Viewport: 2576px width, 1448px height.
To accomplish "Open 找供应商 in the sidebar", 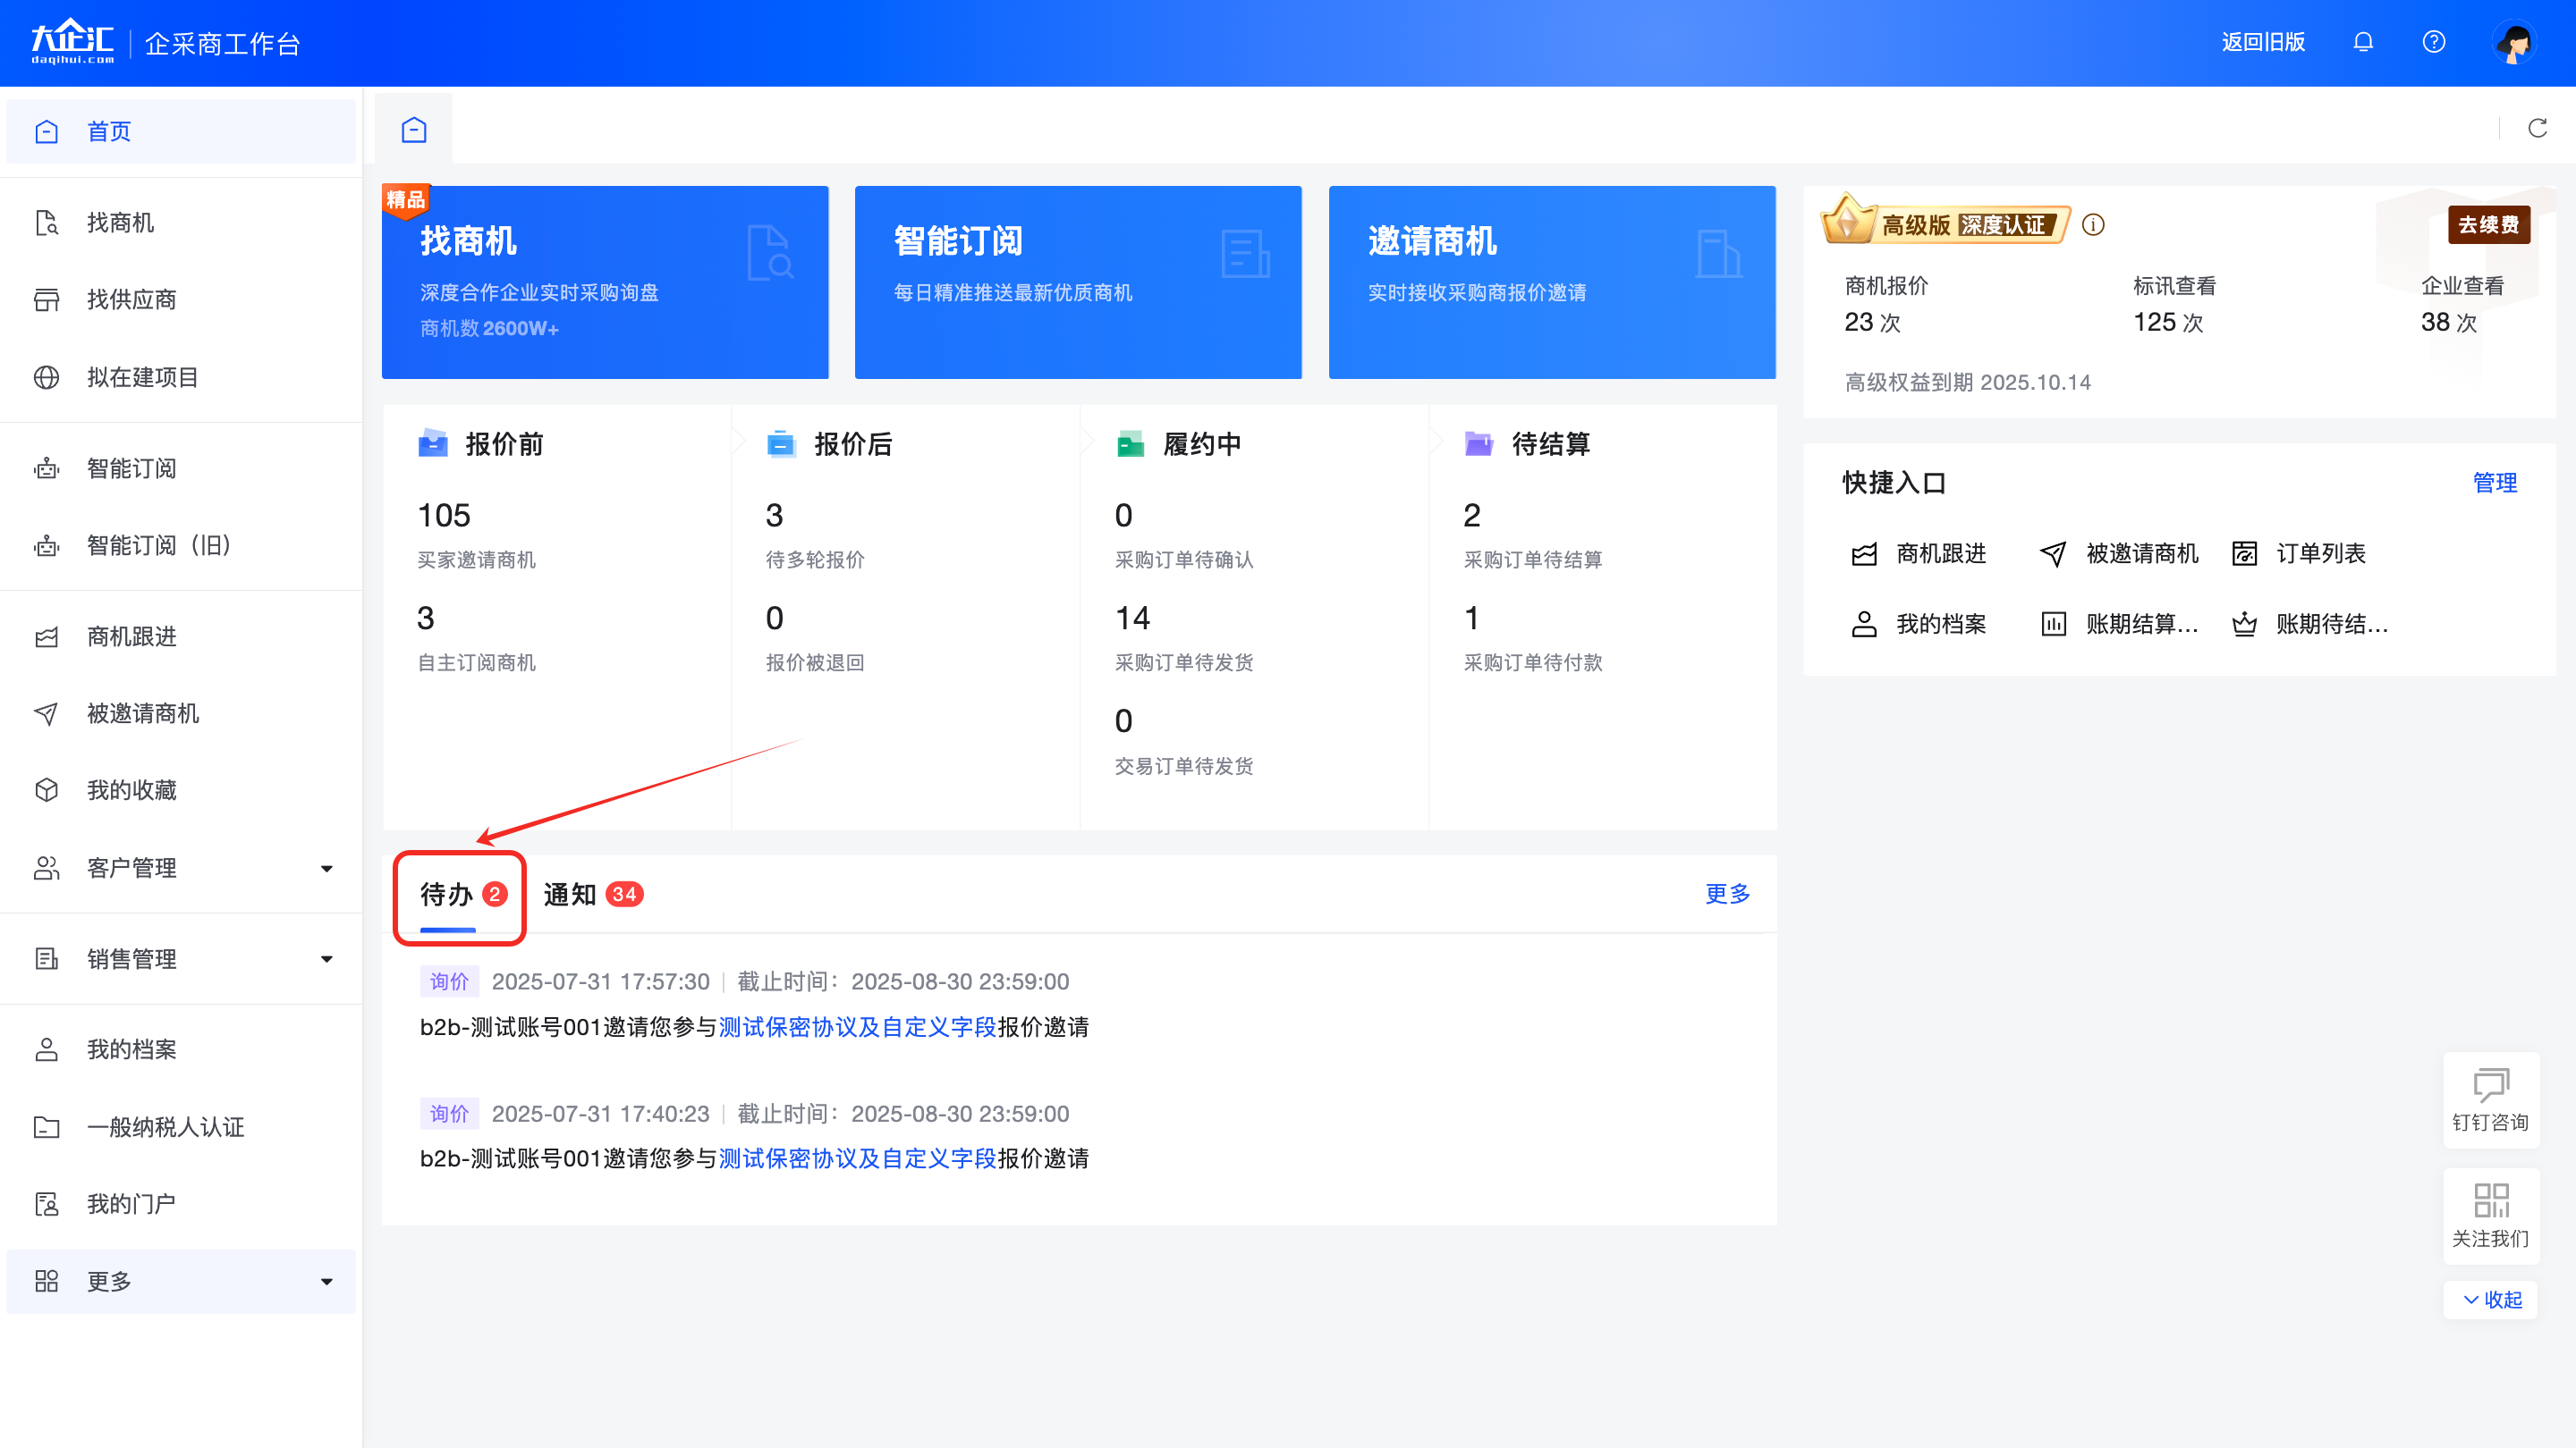I will click(181, 299).
